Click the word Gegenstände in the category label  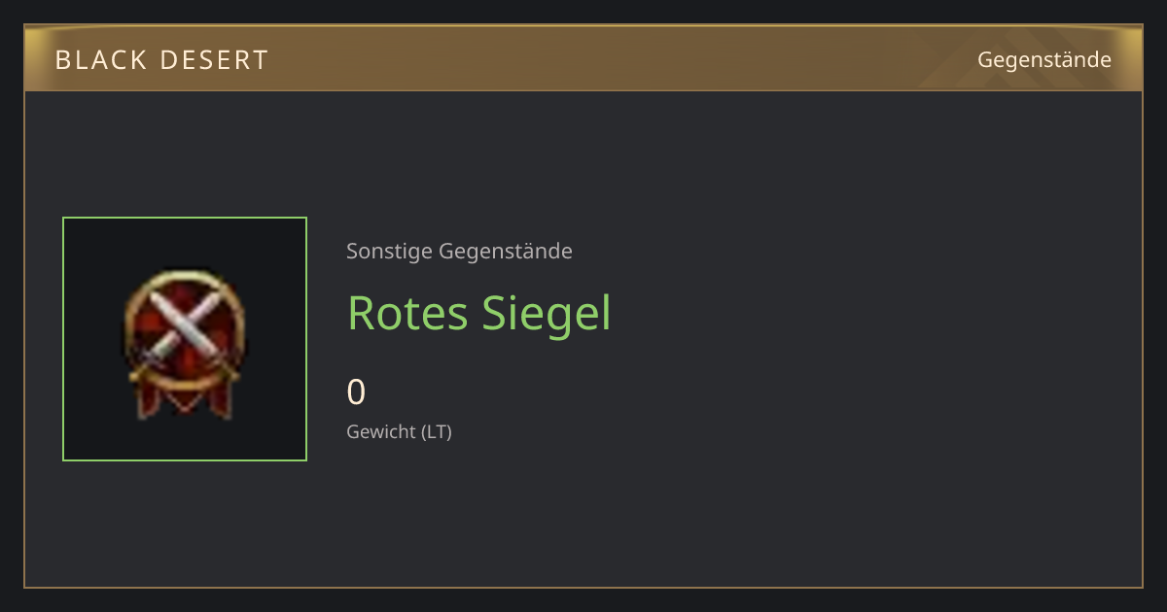tap(506, 252)
